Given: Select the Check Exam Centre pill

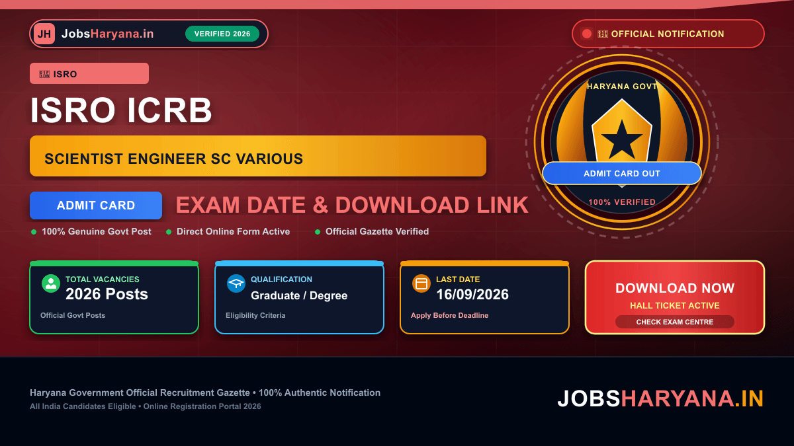Looking at the screenshot, I should pyautogui.click(x=675, y=322).
